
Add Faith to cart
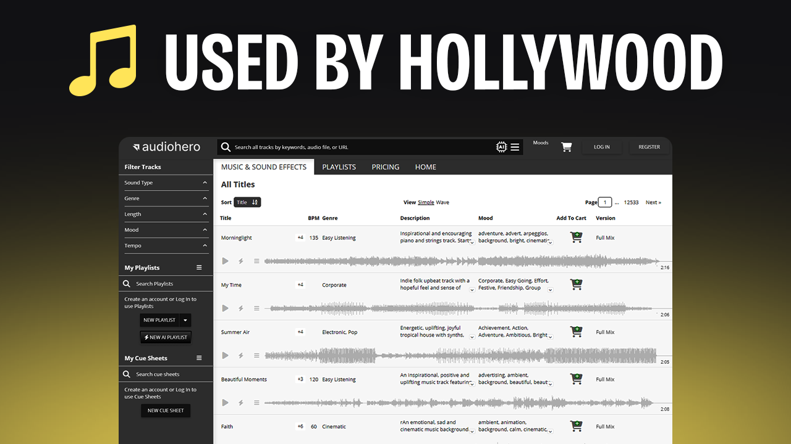577,426
